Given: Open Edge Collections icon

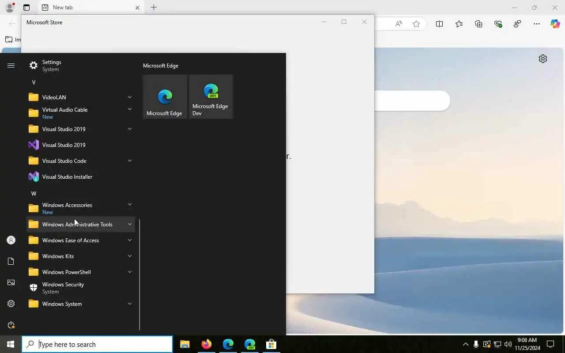Looking at the screenshot, I should coord(478,24).
